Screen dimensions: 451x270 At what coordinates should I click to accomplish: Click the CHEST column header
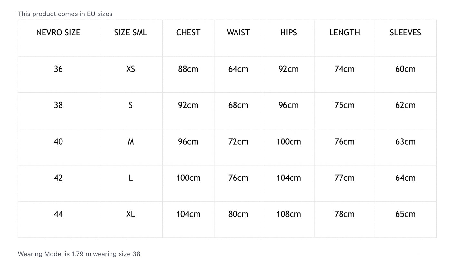[x=188, y=33]
